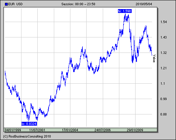This screenshot has width=176, height=140.
Task: Click the vertical Value axis title
Action: (154, 58)
